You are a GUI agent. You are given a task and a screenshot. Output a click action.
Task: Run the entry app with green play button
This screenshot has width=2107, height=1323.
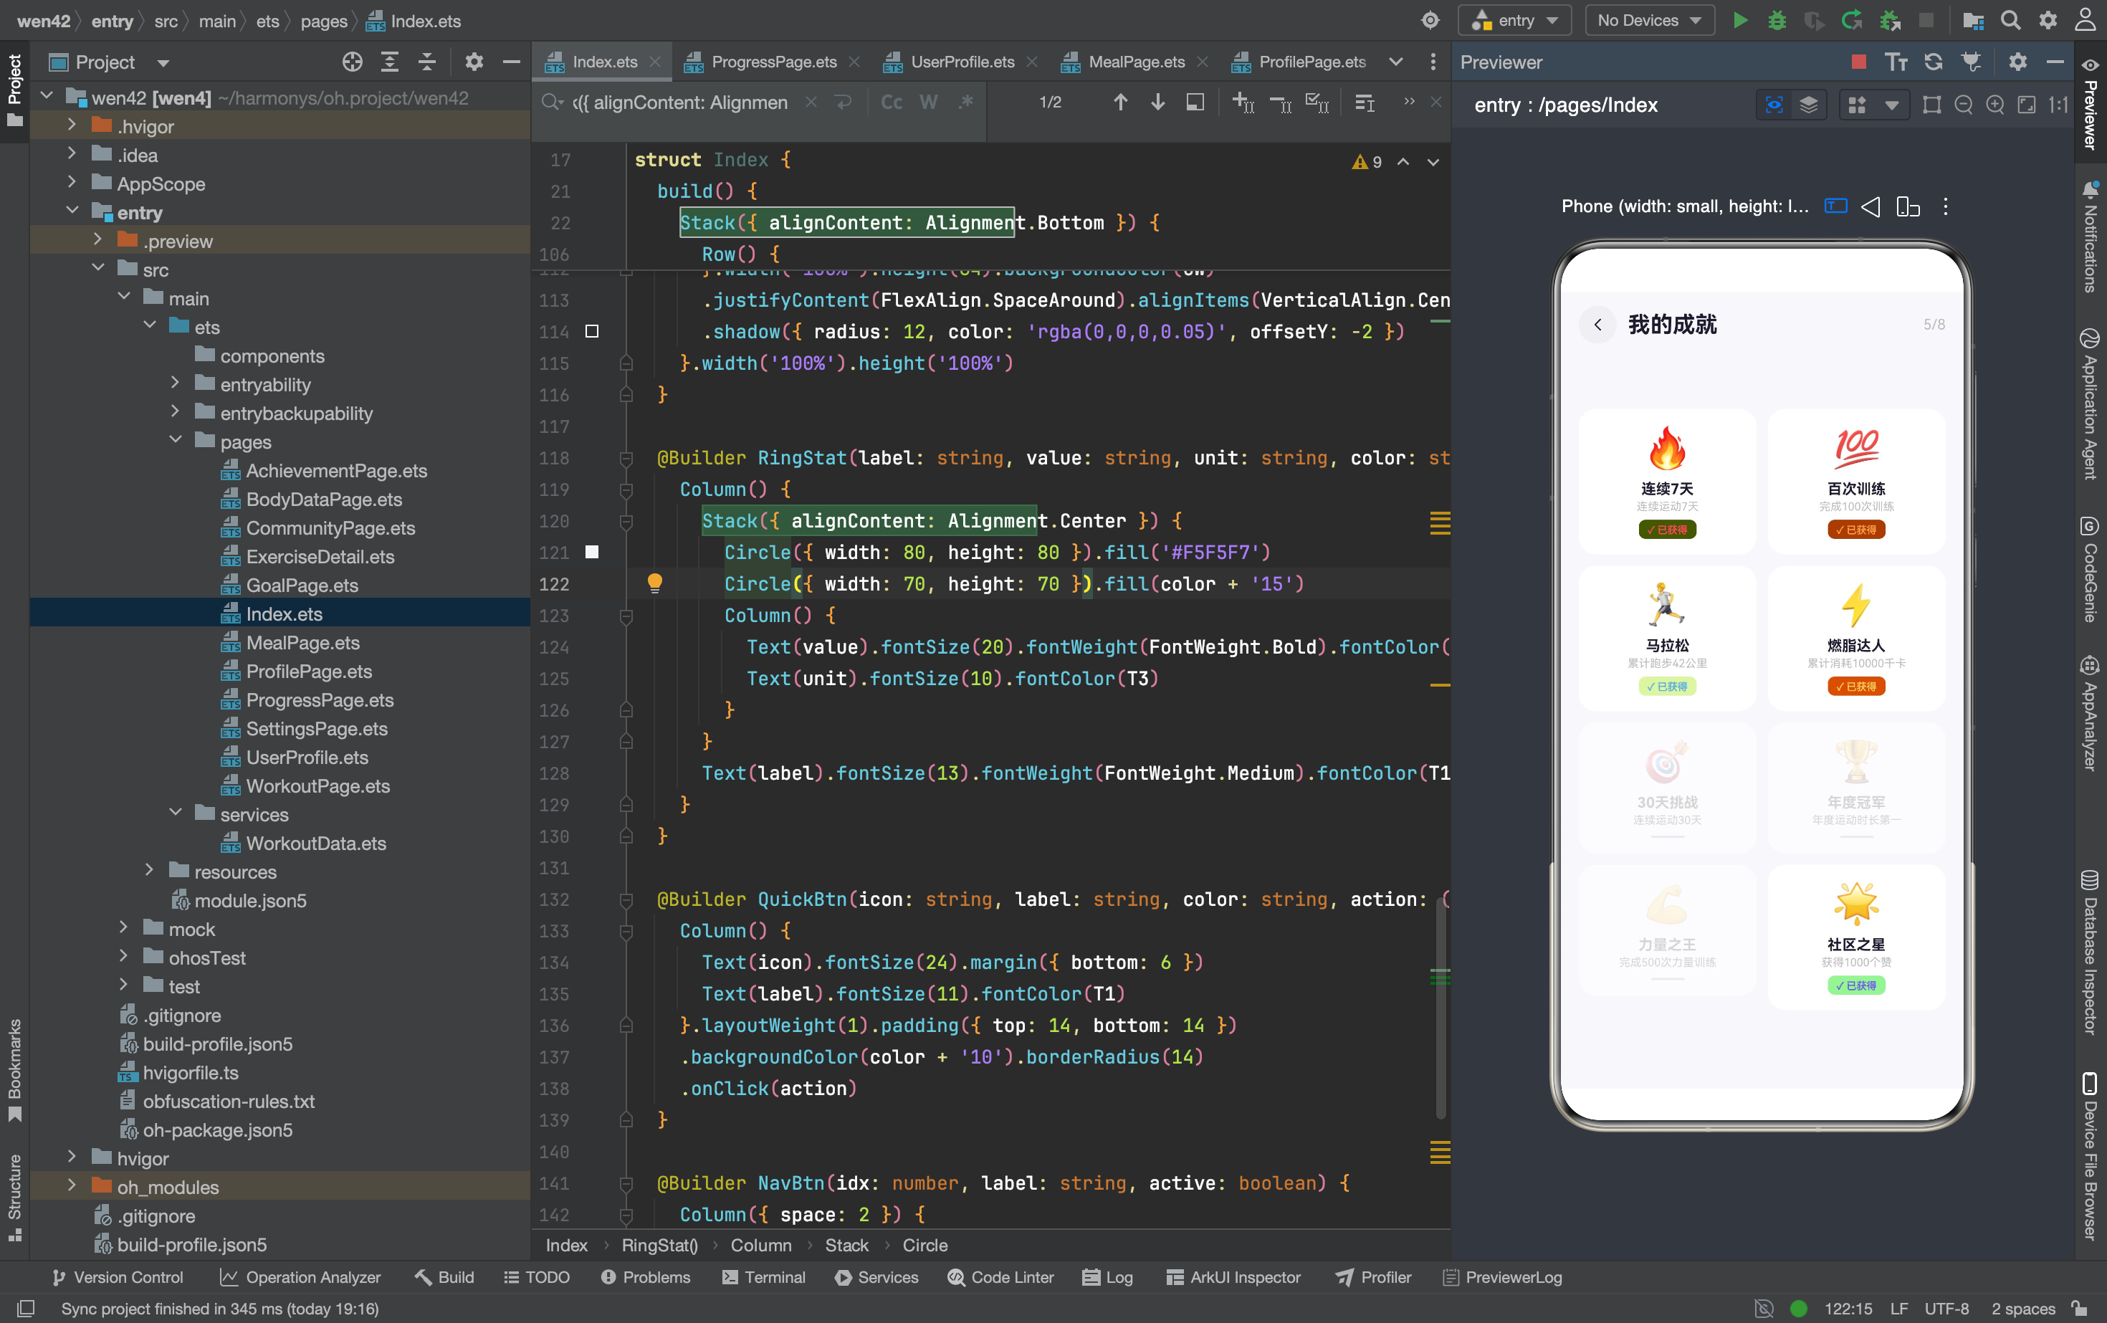(1740, 20)
